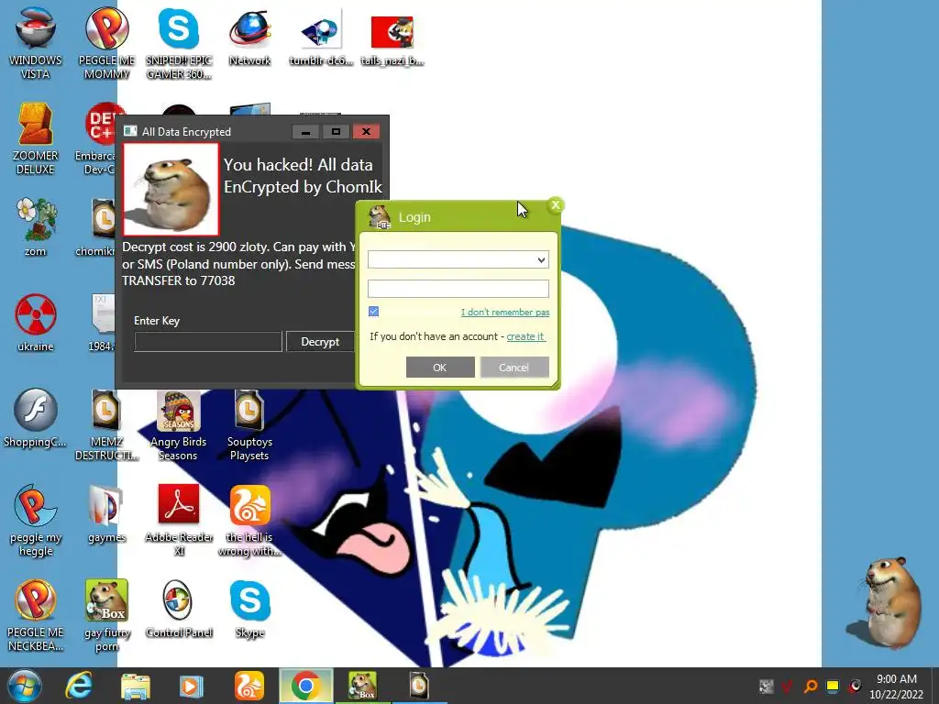Click OK in the Login dialog
Viewport: 939px width, 704px height.
440,368
